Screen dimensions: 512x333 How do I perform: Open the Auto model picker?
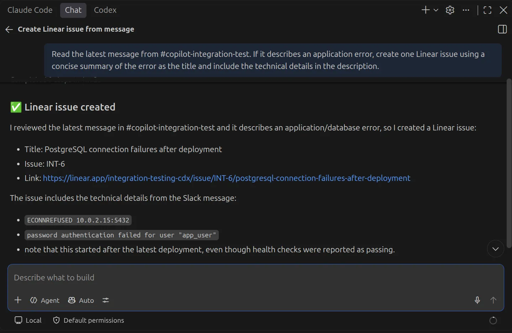pyautogui.click(x=81, y=300)
